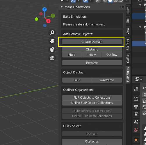Click the 'Bake Simulation:' label
Image resolution: width=146 pixels, height=145 pixels.
pyautogui.click(x=75, y=17)
